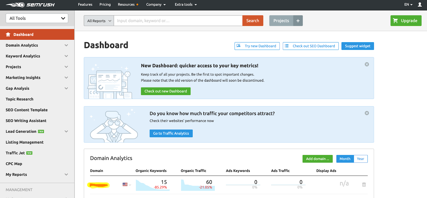
Task: Open the All Reports dropdown
Action: [x=99, y=21]
